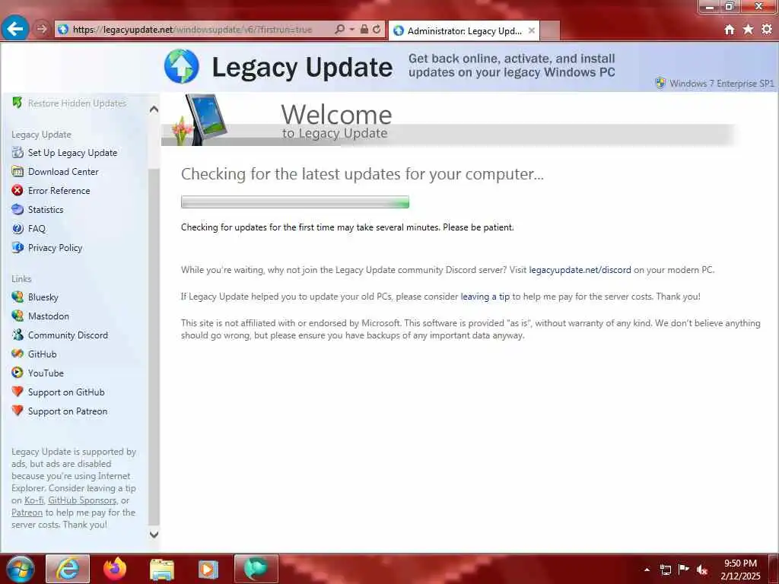Open the YouTube link
This screenshot has width=779, height=584.
click(x=46, y=373)
